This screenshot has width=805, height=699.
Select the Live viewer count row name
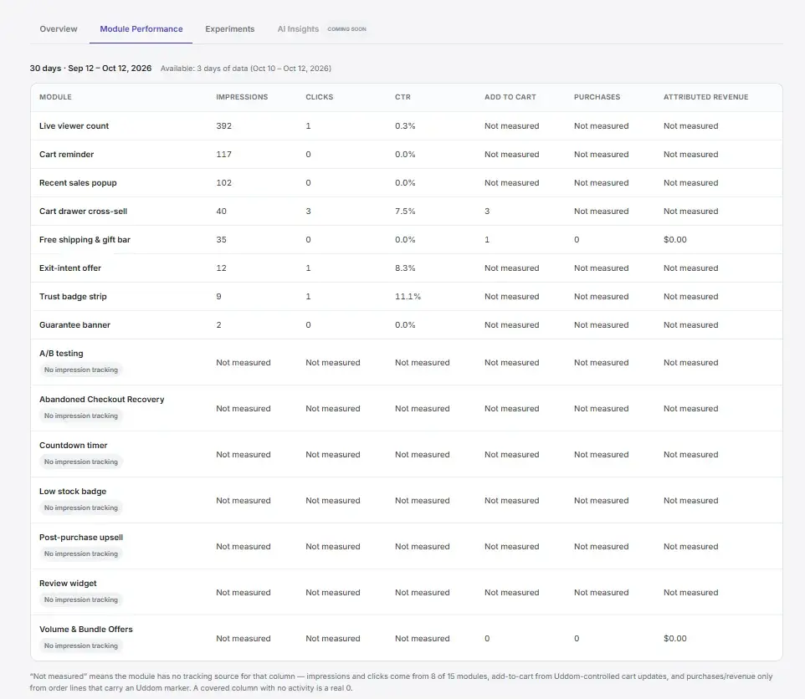tap(74, 125)
